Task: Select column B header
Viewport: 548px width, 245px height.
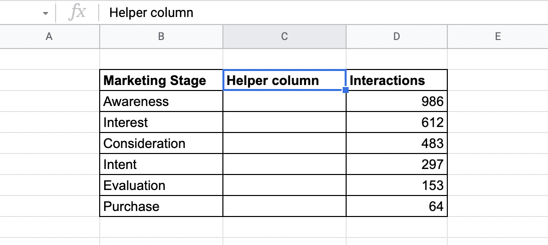Action: tap(161, 36)
